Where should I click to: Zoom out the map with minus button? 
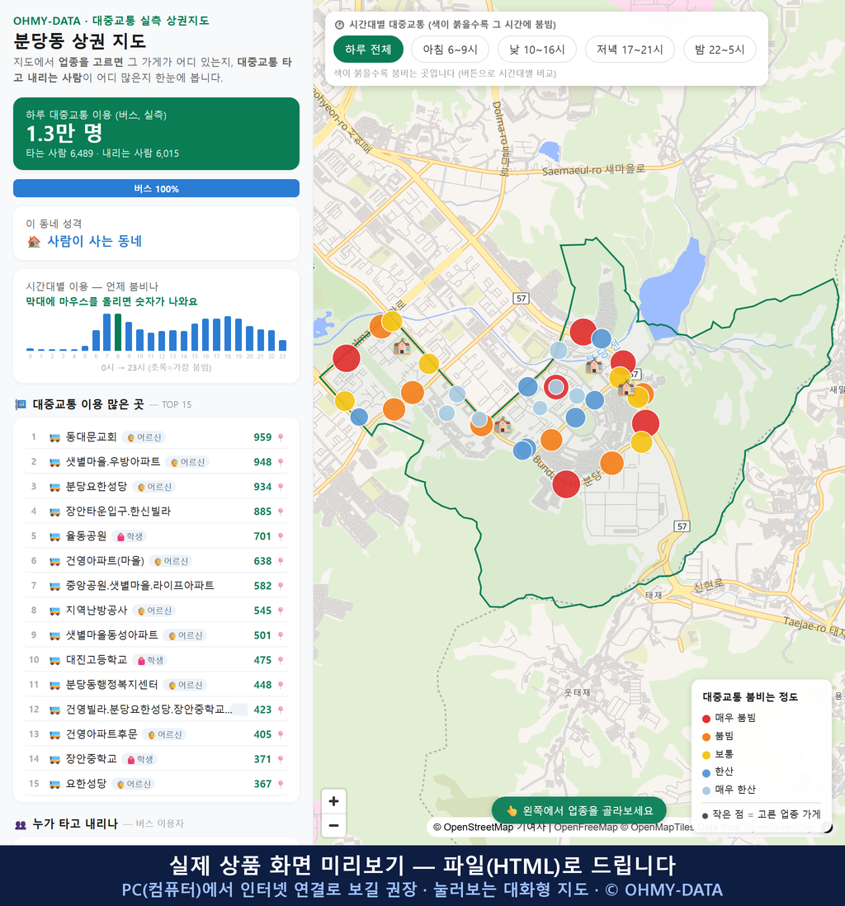point(333,825)
